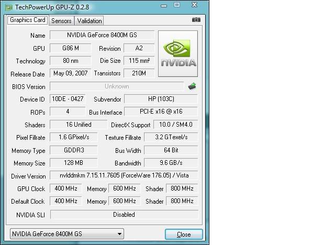Click the GPU field G86 M
This screenshot has height=245, width=335.
(71, 48)
